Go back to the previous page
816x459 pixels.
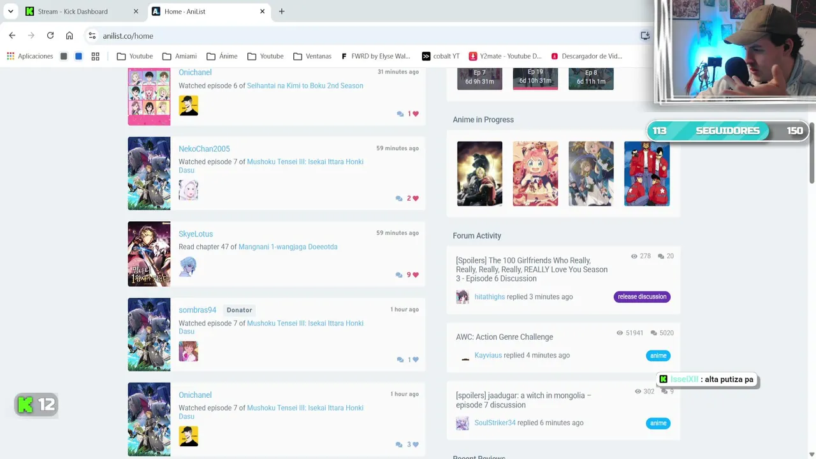(x=12, y=36)
